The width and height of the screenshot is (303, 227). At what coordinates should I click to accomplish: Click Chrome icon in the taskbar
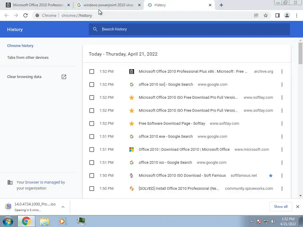26,221
